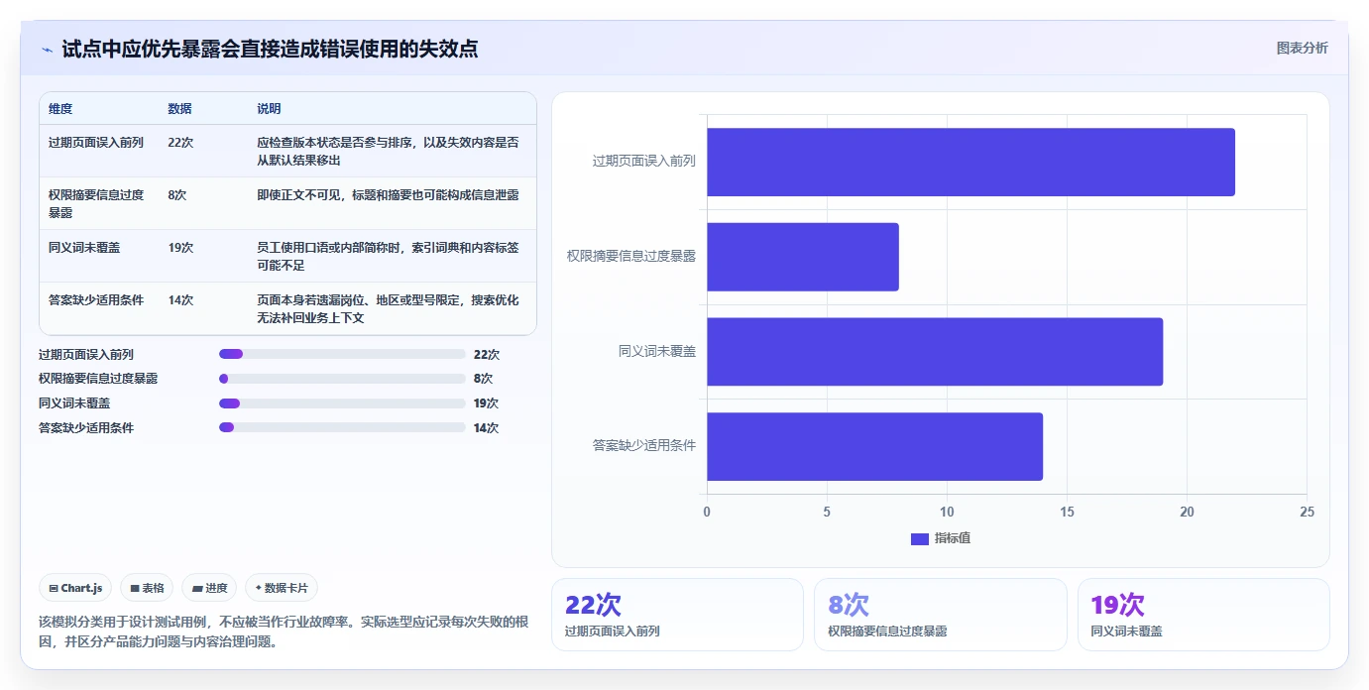1369x690 pixels.
Task: Click the 答案缺少适用条件 progress bar
Action: [342, 427]
